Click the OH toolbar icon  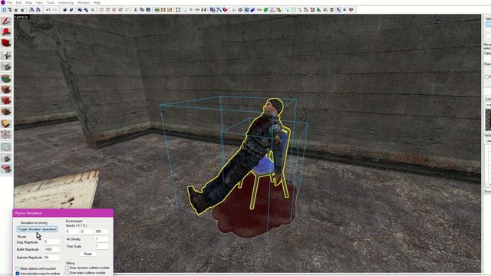pyautogui.click(x=259, y=10)
